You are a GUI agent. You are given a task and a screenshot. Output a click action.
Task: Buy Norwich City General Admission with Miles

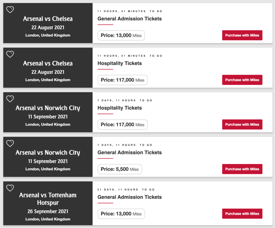tap(242, 169)
